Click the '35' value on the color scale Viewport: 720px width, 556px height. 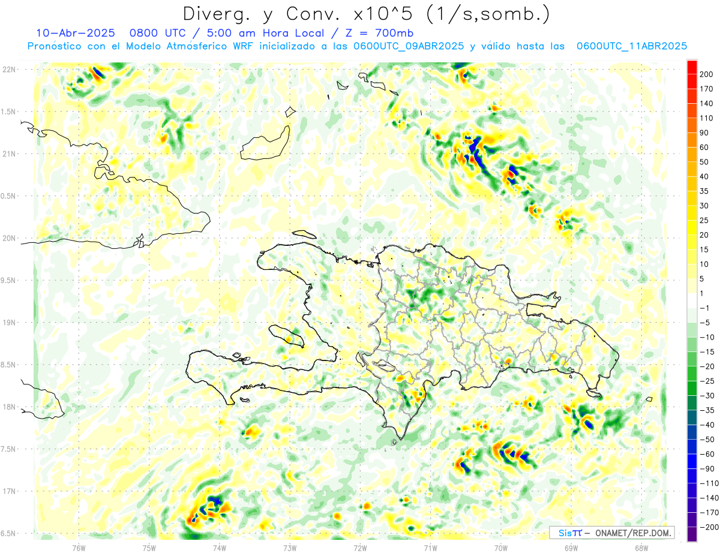(704, 191)
